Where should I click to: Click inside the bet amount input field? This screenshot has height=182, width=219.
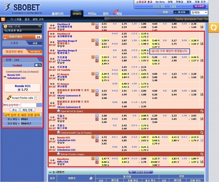(x=28, y=105)
